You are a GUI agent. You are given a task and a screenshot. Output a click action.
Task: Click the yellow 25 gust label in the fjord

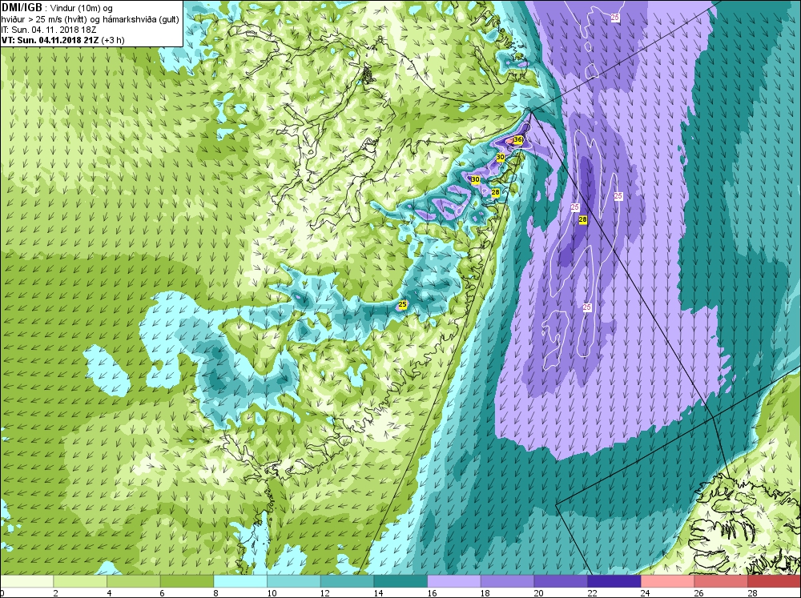[403, 304]
